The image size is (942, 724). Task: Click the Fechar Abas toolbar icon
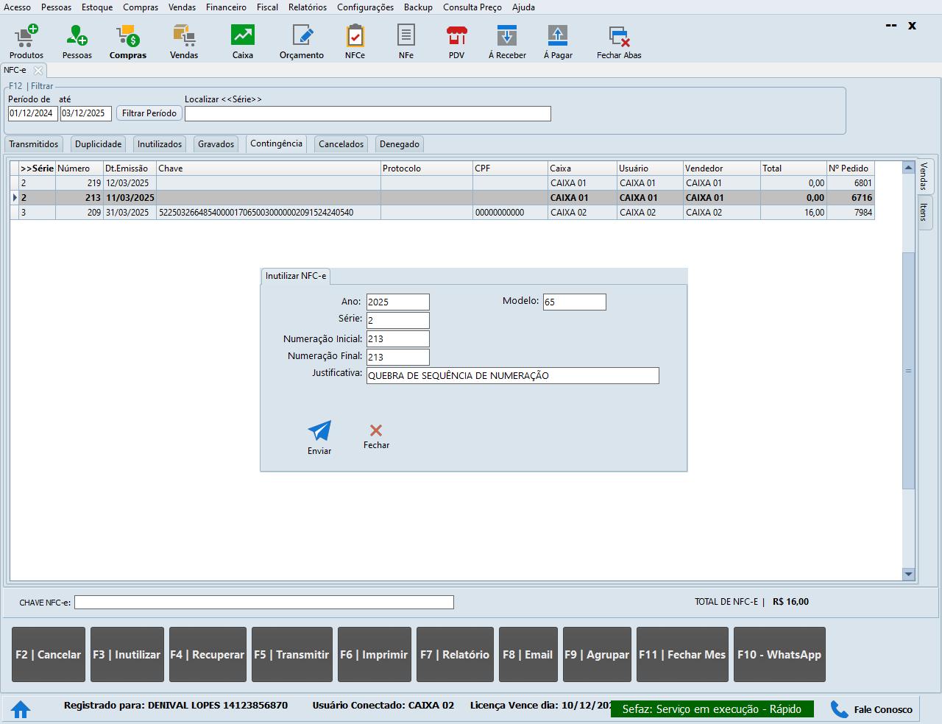(618, 42)
